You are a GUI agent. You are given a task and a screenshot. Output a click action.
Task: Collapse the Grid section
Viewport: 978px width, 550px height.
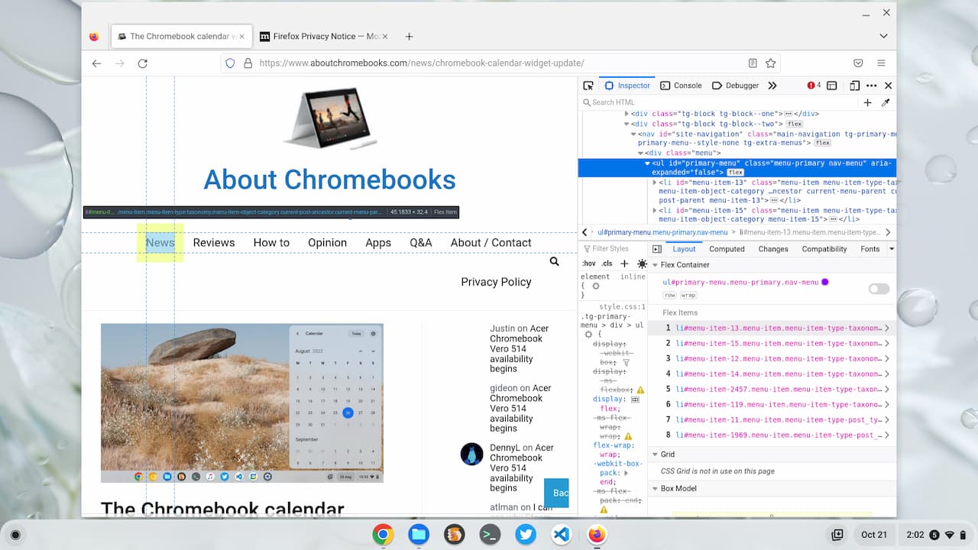pyautogui.click(x=655, y=455)
